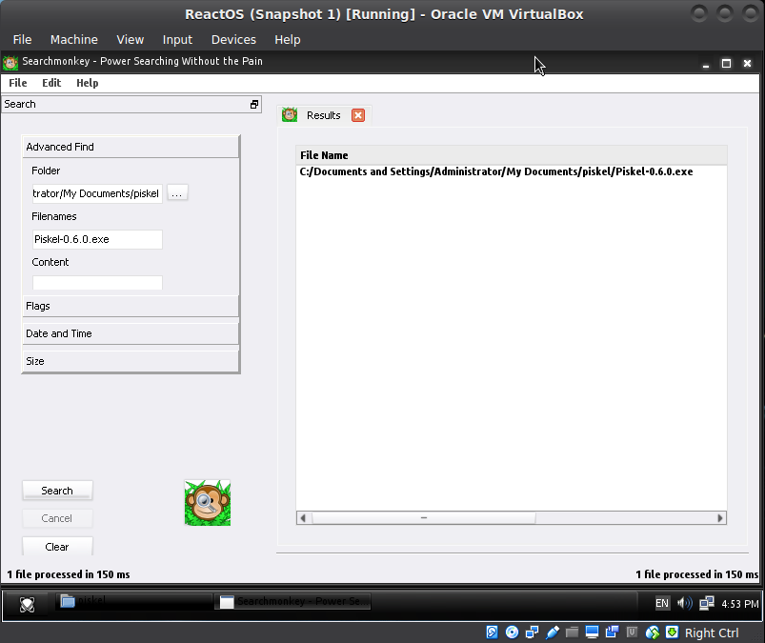765x643 pixels.
Task: Click the Searchmonkey monkey logo image
Action: [208, 503]
